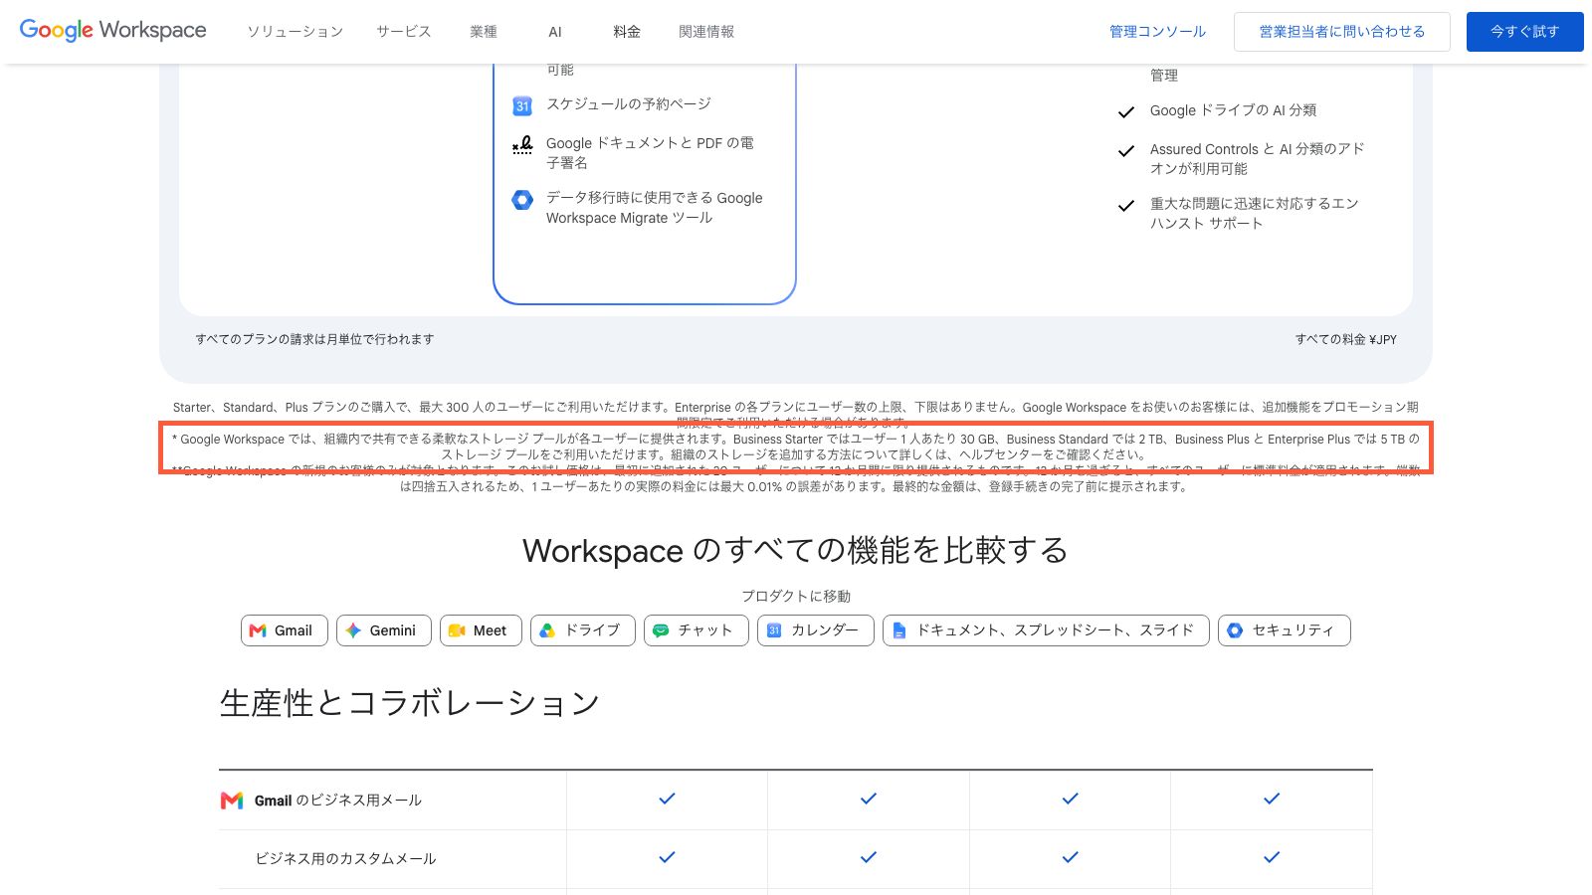Click Gmail icon in Gmail のビジネス用メール row

[232, 801]
